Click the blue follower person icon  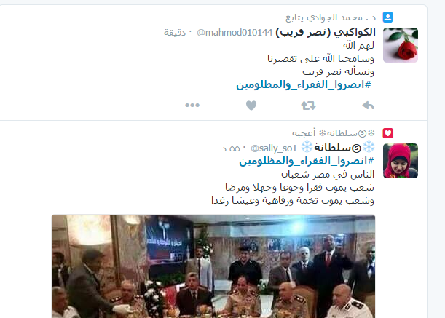click(387, 17)
